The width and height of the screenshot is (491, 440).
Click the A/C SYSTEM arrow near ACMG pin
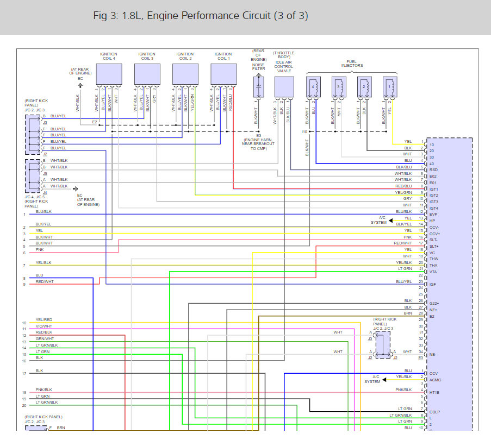click(x=384, y=380)
